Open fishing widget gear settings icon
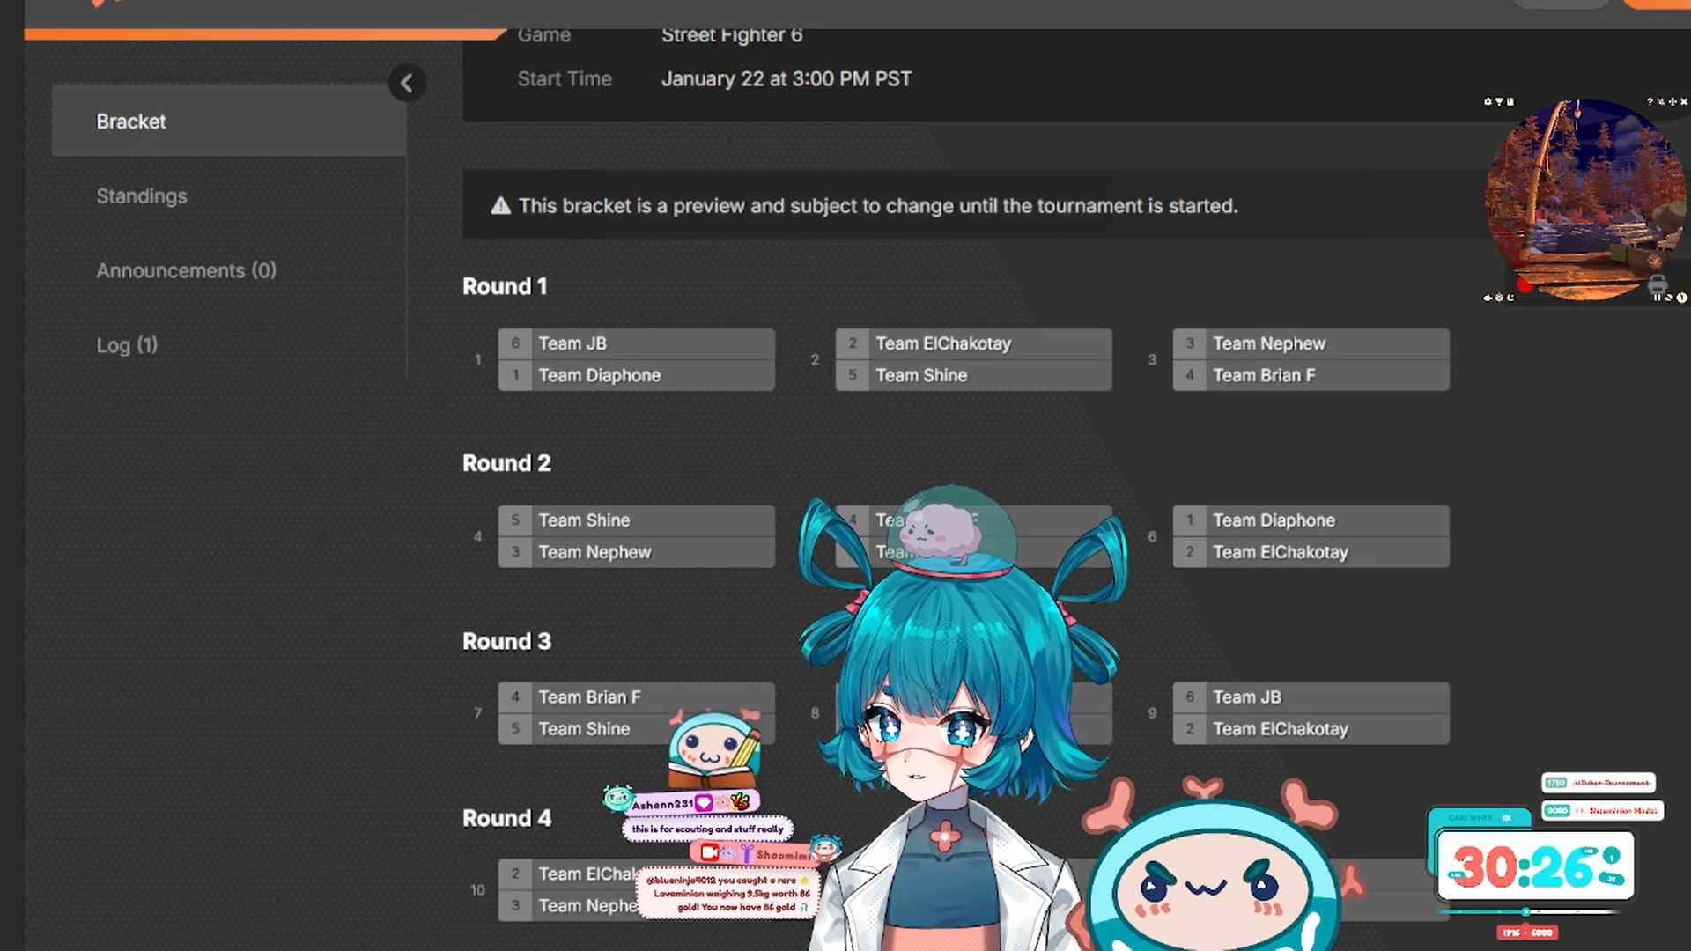Image resolution: width=1691 pixels, height=951 pixels. click(x=1488, y=101)
